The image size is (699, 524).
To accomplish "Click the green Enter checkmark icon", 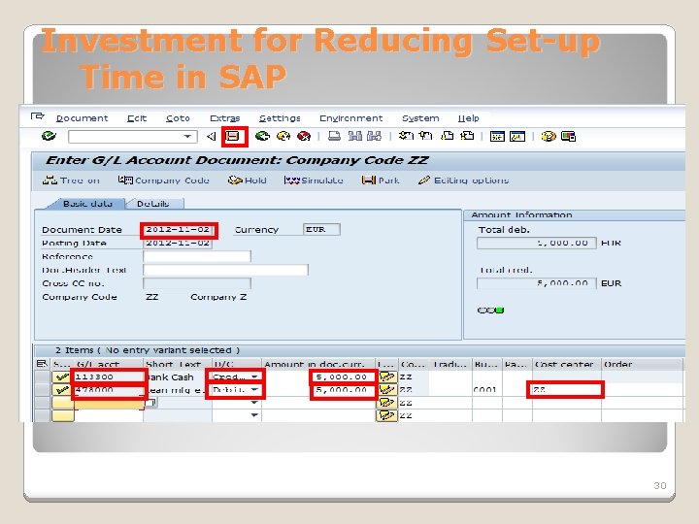I will 49,136.
